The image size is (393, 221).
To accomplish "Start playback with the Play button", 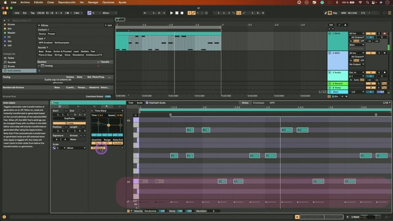I will (171, 13).
